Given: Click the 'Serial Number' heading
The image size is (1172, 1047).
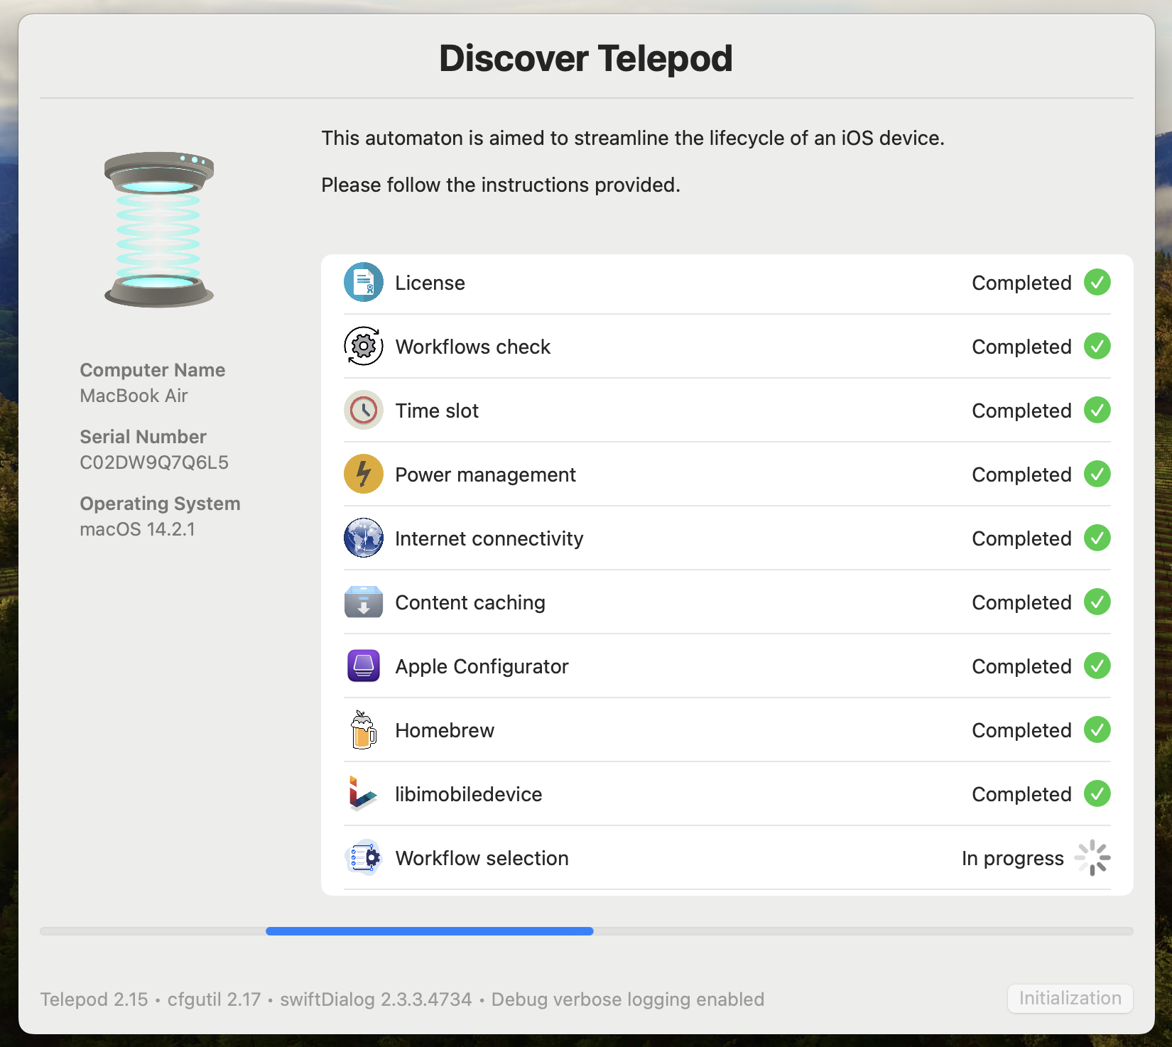Looking at the screenshot, I should coord(143,437).
